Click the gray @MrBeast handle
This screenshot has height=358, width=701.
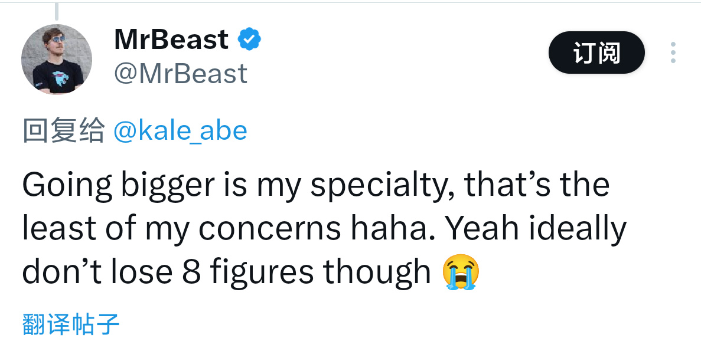pyautogui.click(x=181, y=74)
